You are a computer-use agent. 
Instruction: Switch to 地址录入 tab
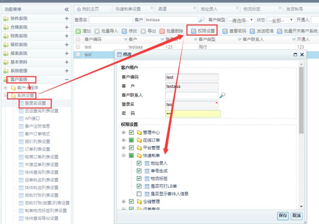209,9
